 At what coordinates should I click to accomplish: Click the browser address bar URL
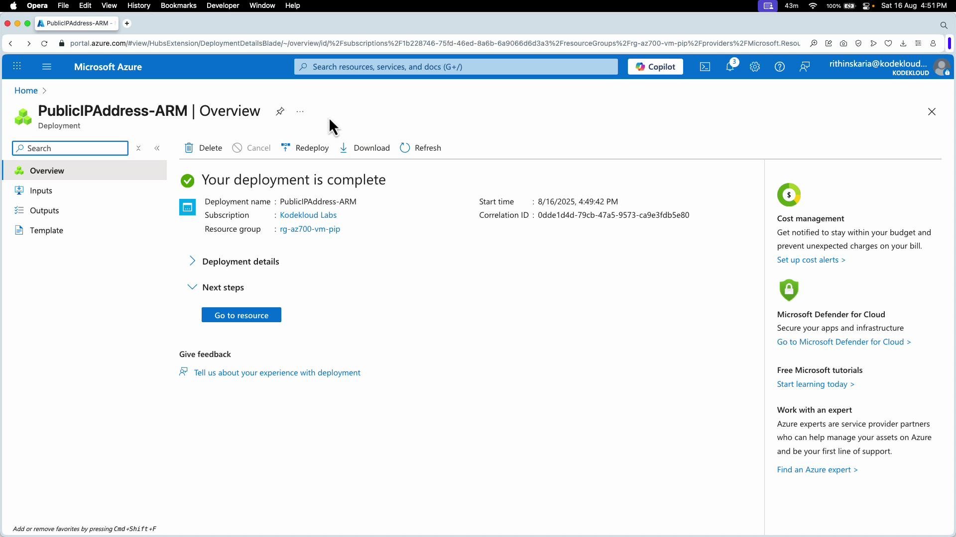(x=435, y=43)
